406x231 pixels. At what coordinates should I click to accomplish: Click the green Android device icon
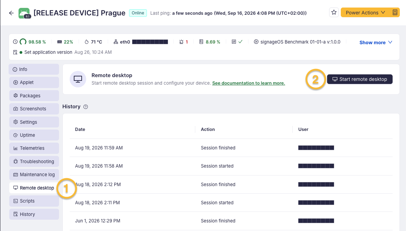coord(24,13)
